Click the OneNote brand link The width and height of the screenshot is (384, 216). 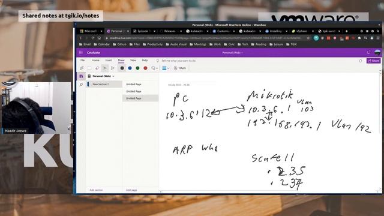pyautogui.click(x=94, y=53)
